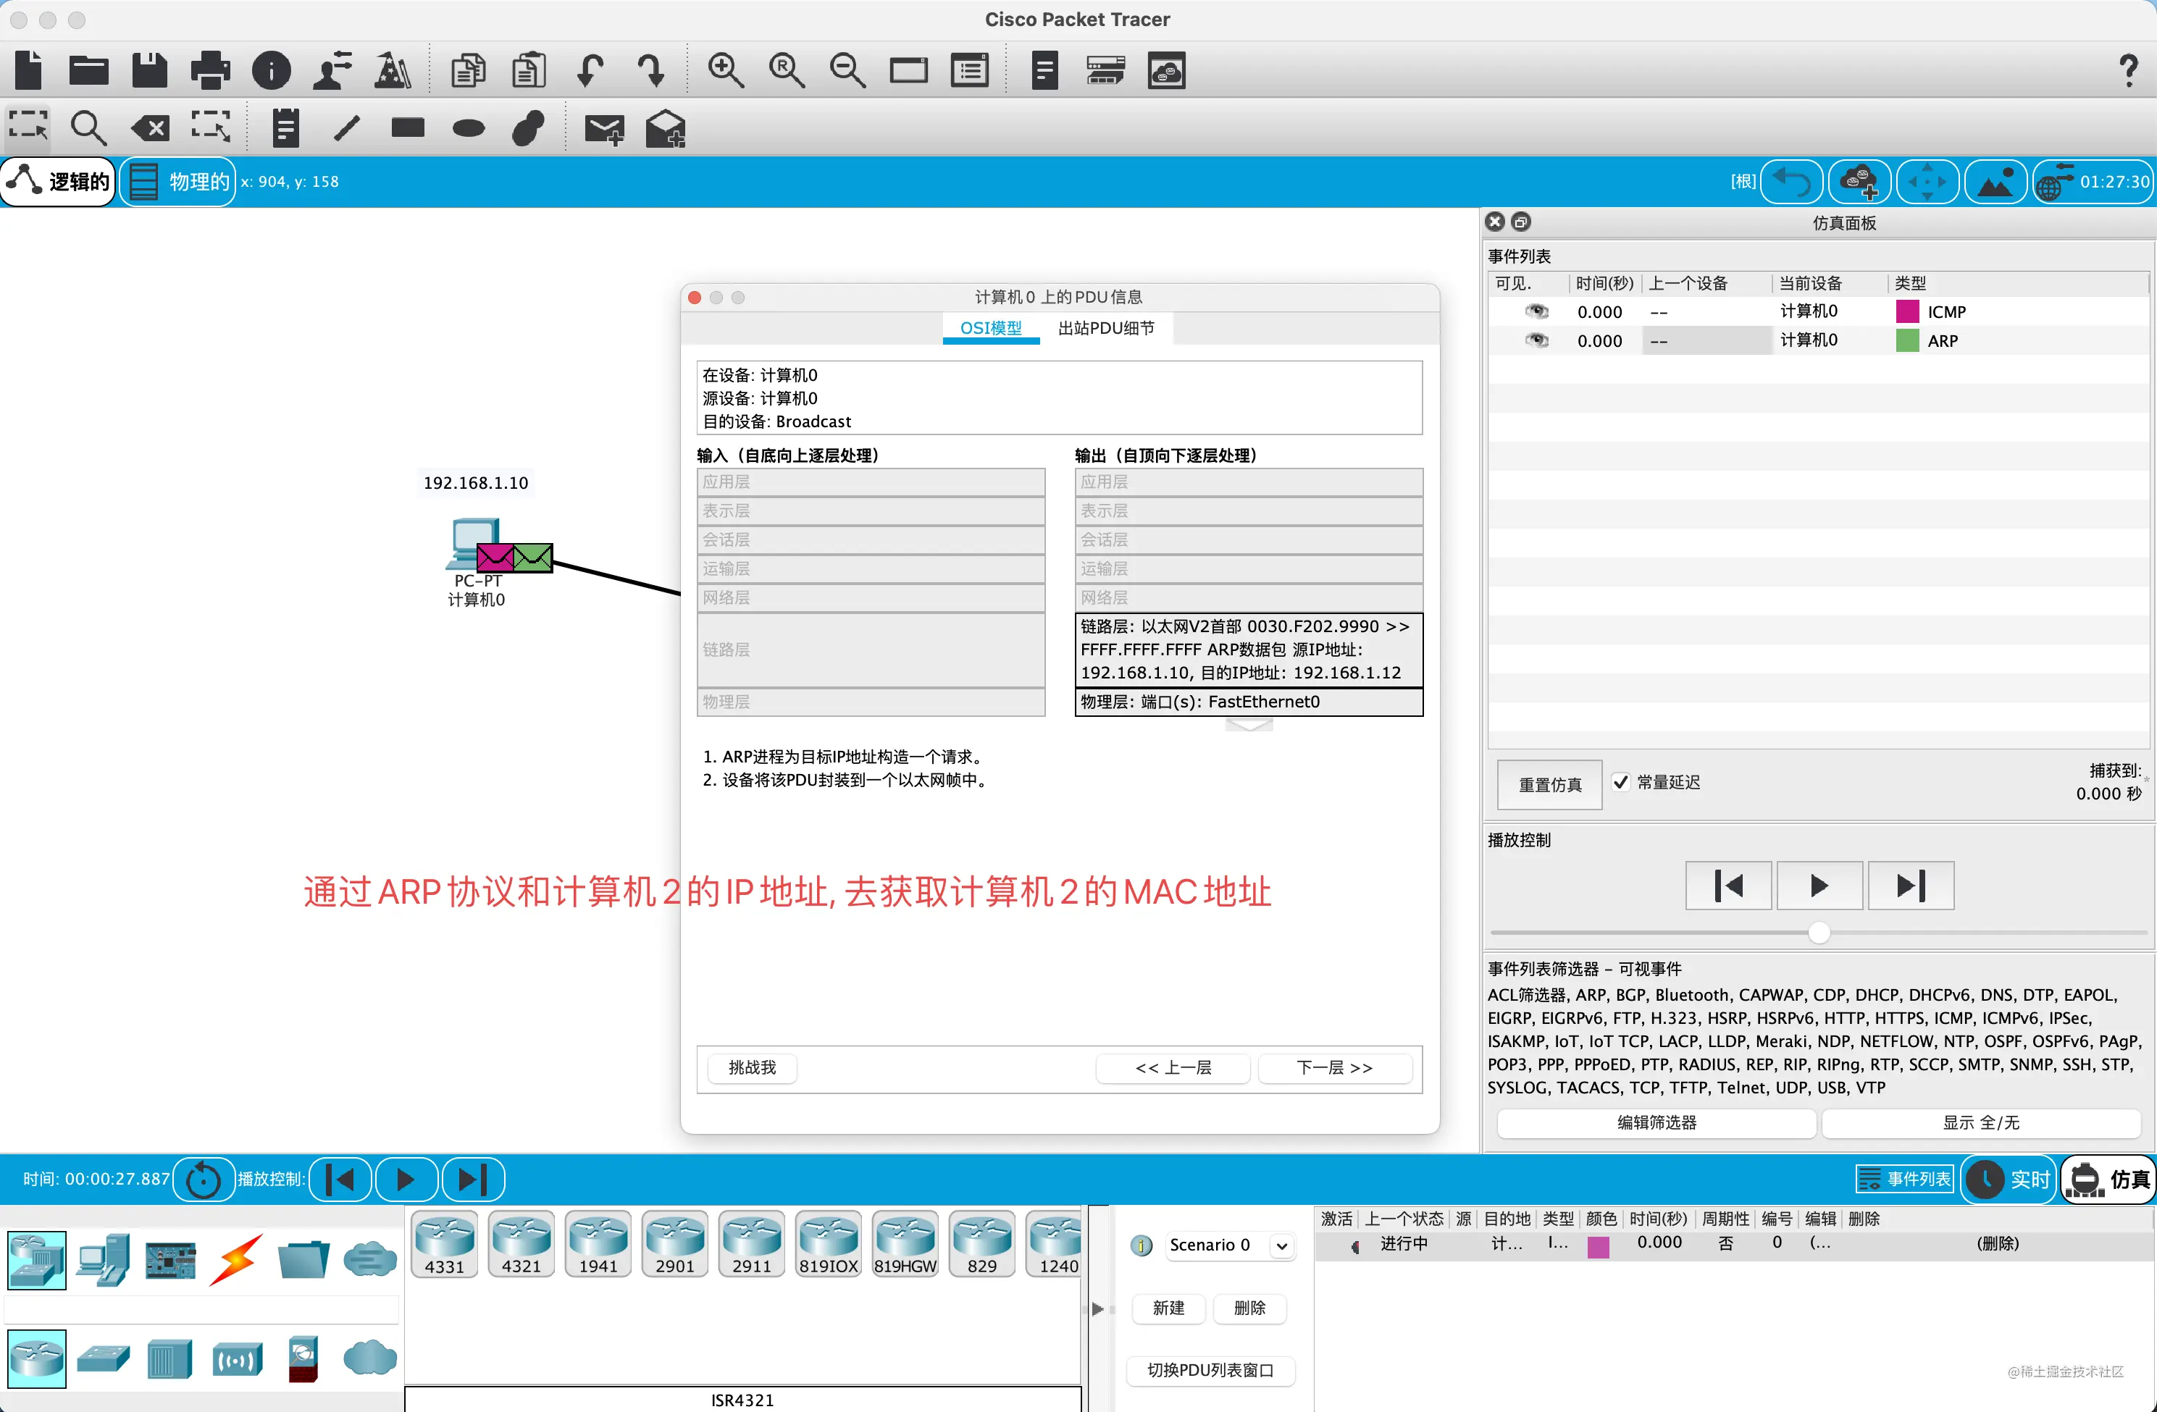Select the Inspect magnifier tool
Viewport: 2157px width, 1412px height.
(x=88, y=127)
